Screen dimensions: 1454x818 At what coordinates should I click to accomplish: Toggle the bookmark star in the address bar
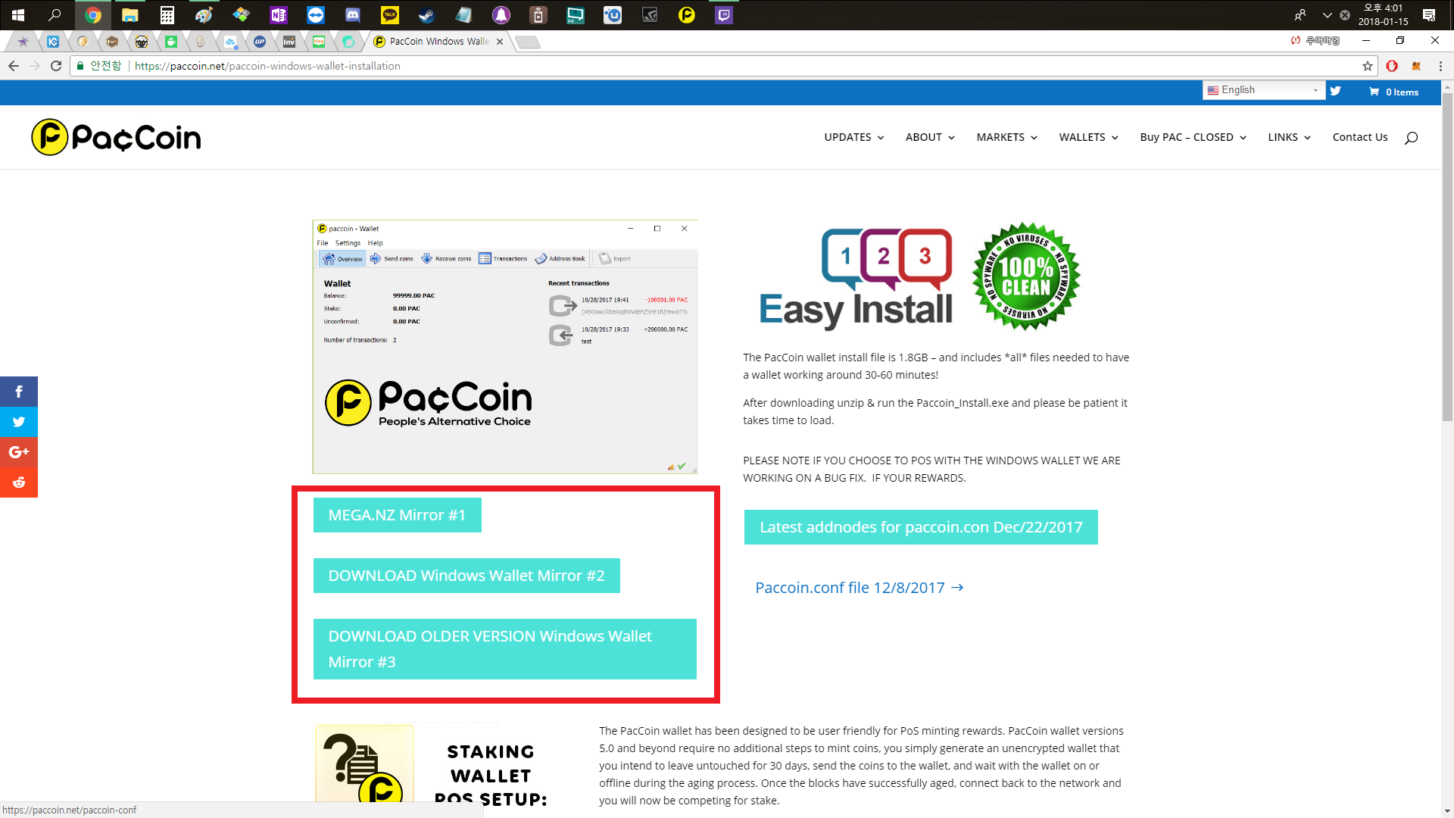point(1368,66)
